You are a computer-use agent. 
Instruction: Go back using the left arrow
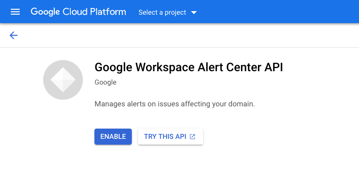tap(13, 35)
